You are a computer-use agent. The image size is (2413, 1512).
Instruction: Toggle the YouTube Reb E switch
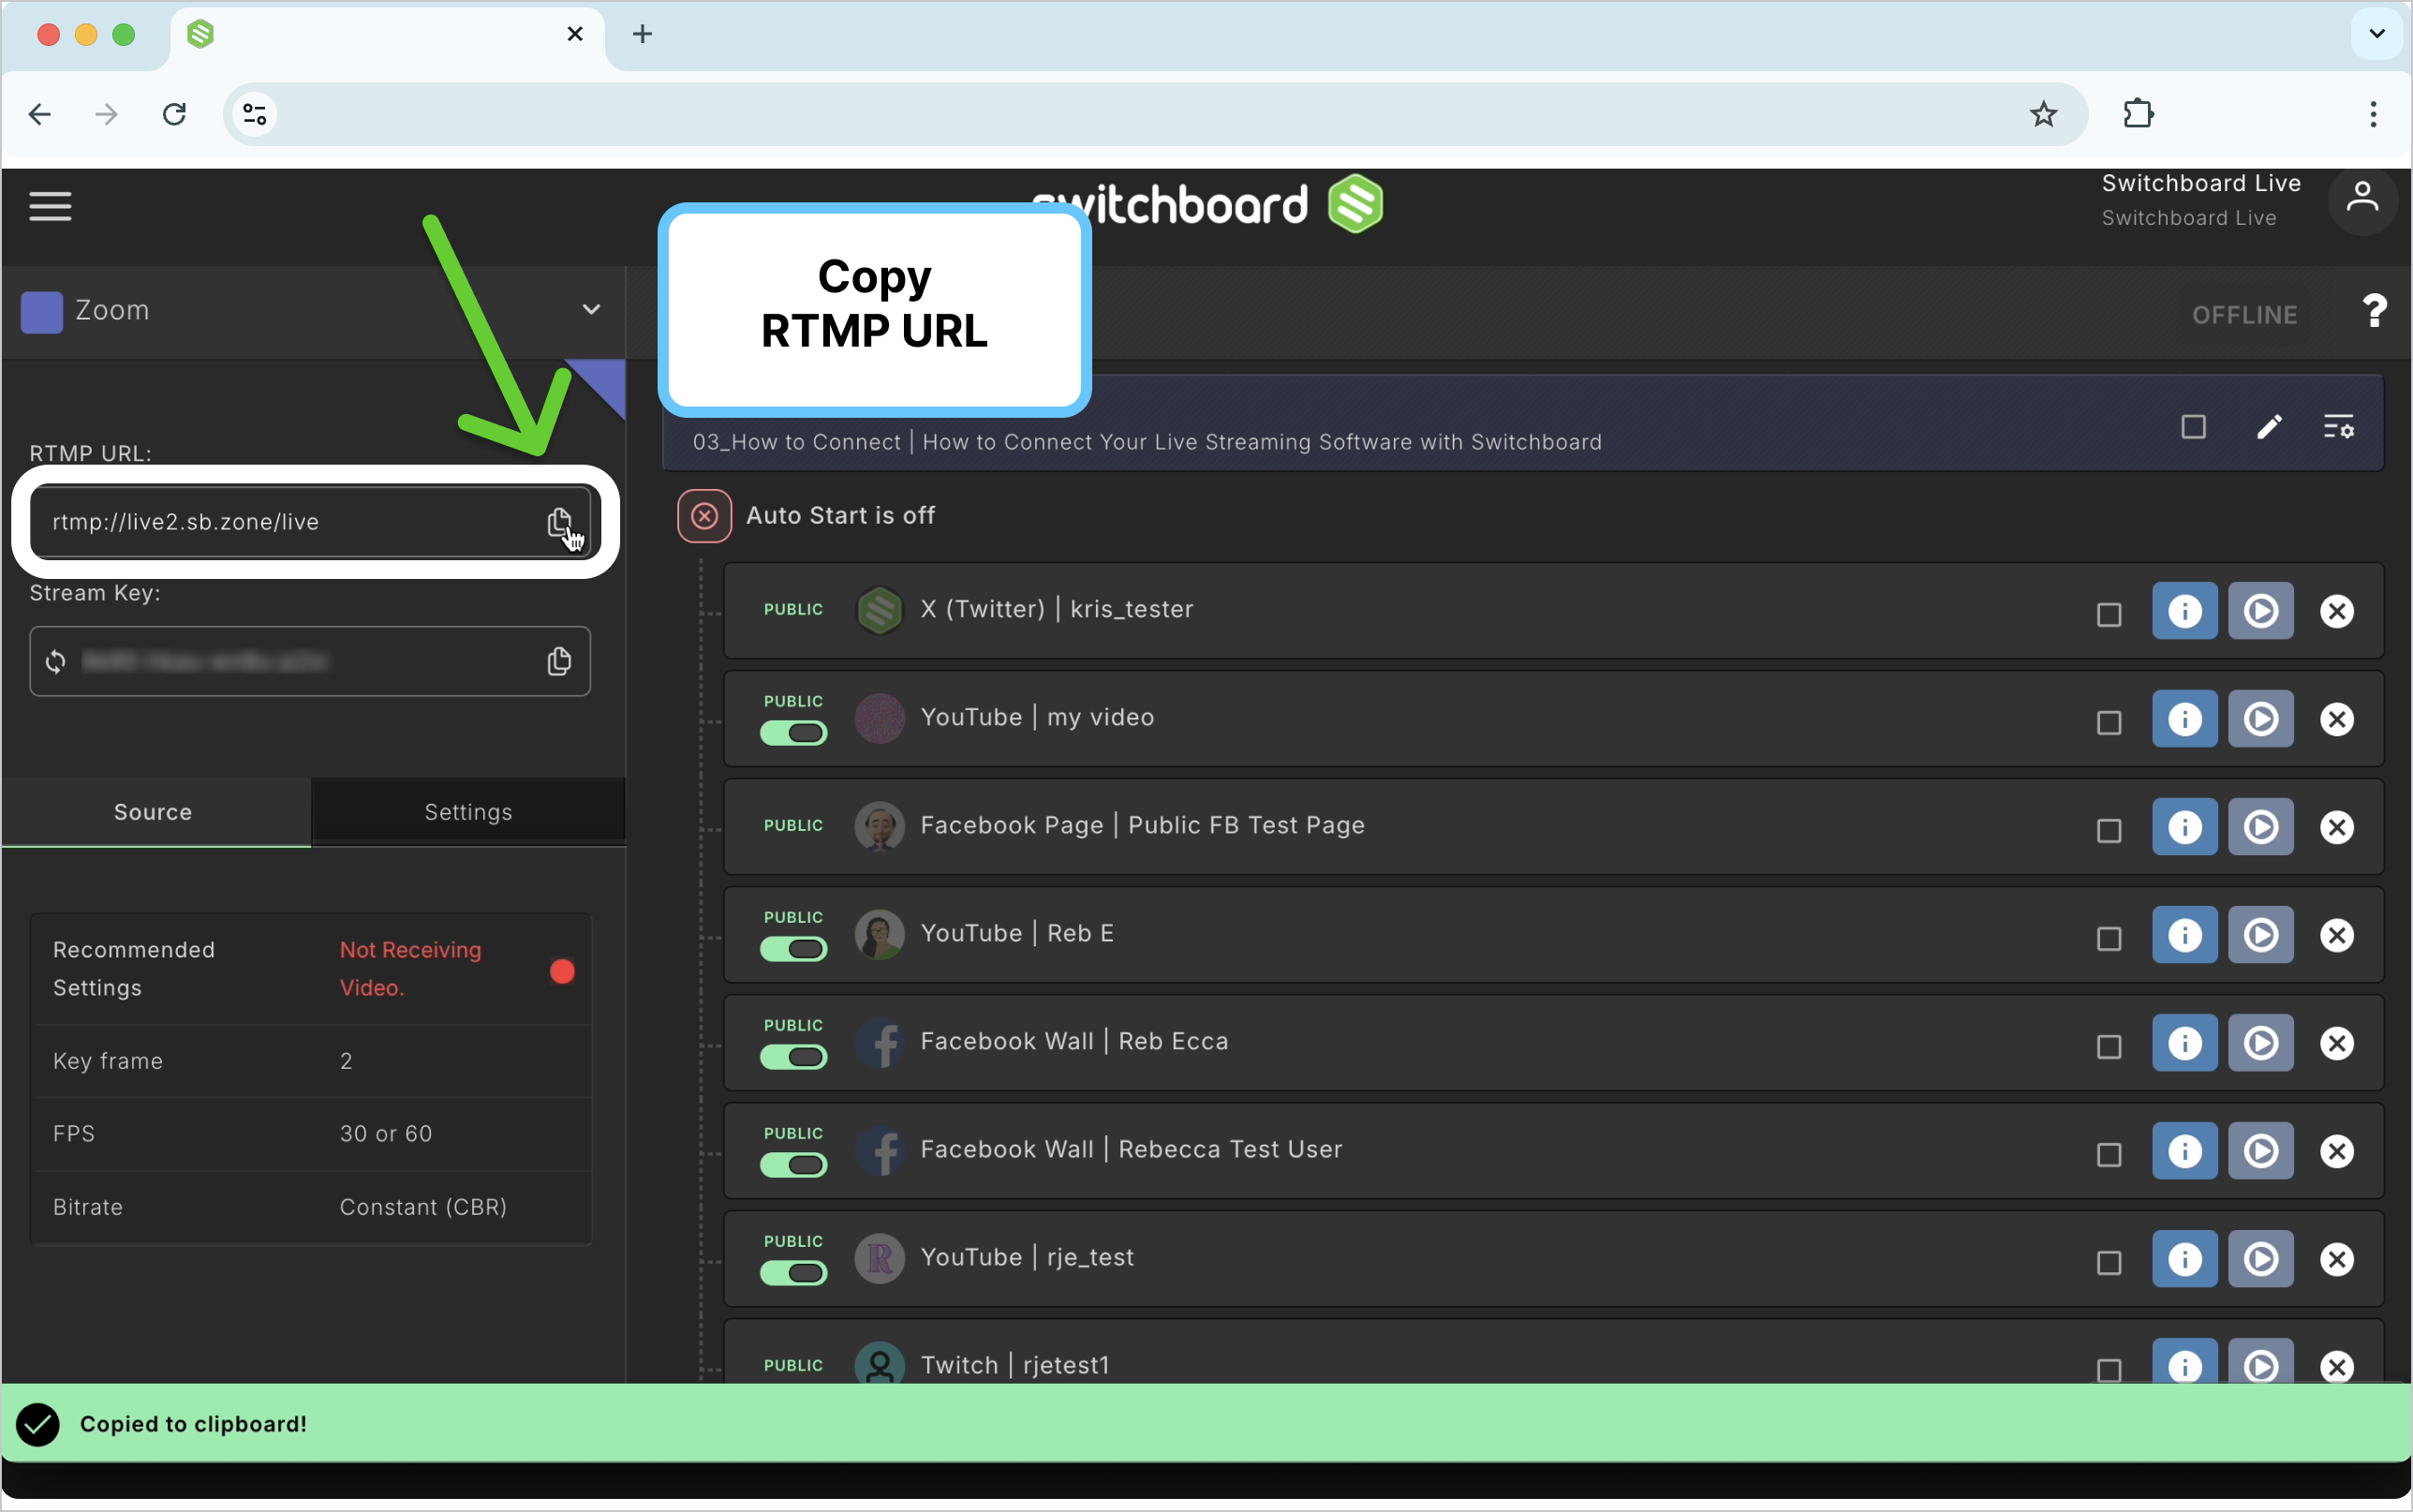[x=793, y=949]
